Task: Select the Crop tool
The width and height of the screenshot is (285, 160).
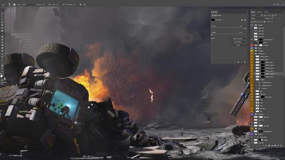Action: (x=2, y=25)
